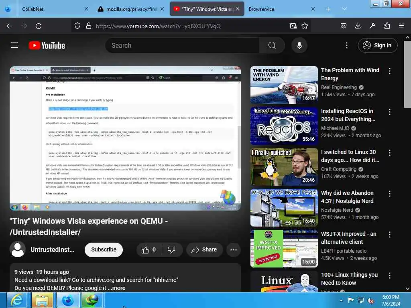Open YouTube settings three-dot menu
This screenshot has height=308, width=411.
347,45
